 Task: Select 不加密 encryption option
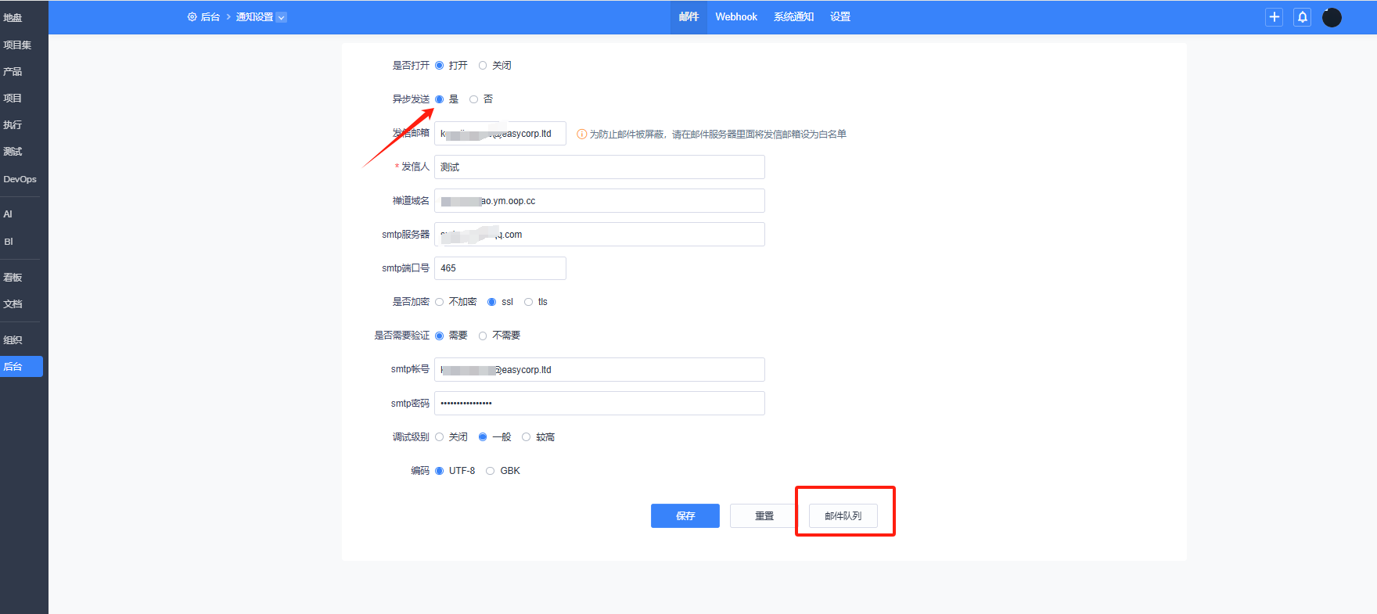point(439,302)
